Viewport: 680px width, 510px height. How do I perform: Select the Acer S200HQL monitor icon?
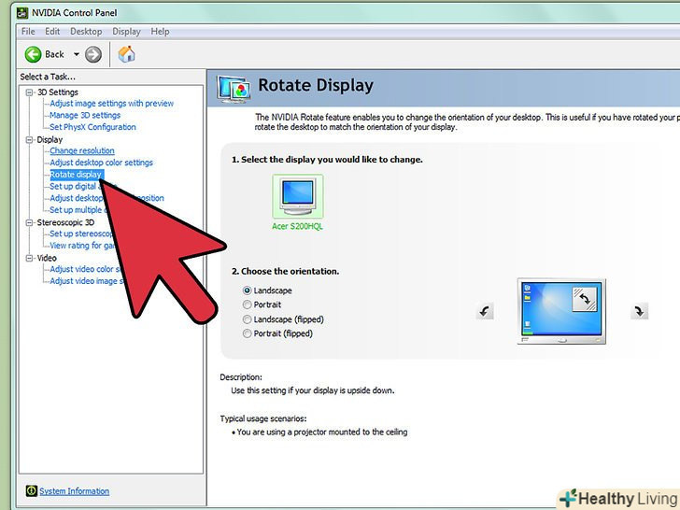click(297, 196)
